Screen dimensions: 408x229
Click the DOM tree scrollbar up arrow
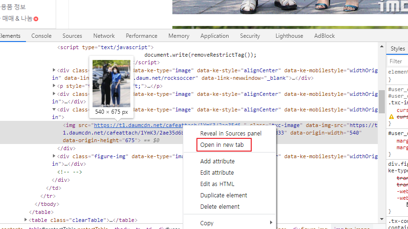coord(382,47)
